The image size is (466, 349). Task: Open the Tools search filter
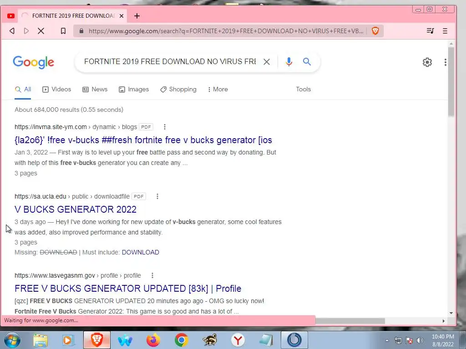pyautogui.click(x=303, y=90)
